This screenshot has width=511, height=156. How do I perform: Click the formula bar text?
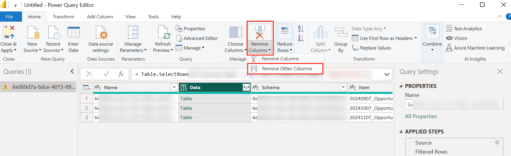click(x=165, y=74)
